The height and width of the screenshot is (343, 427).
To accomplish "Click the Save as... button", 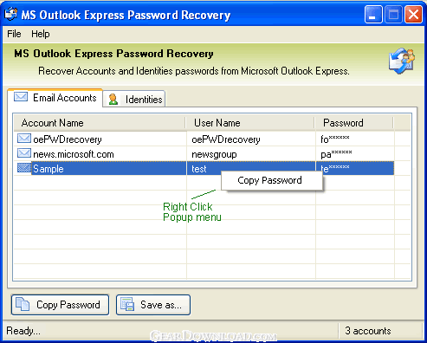I will point(153,305).
